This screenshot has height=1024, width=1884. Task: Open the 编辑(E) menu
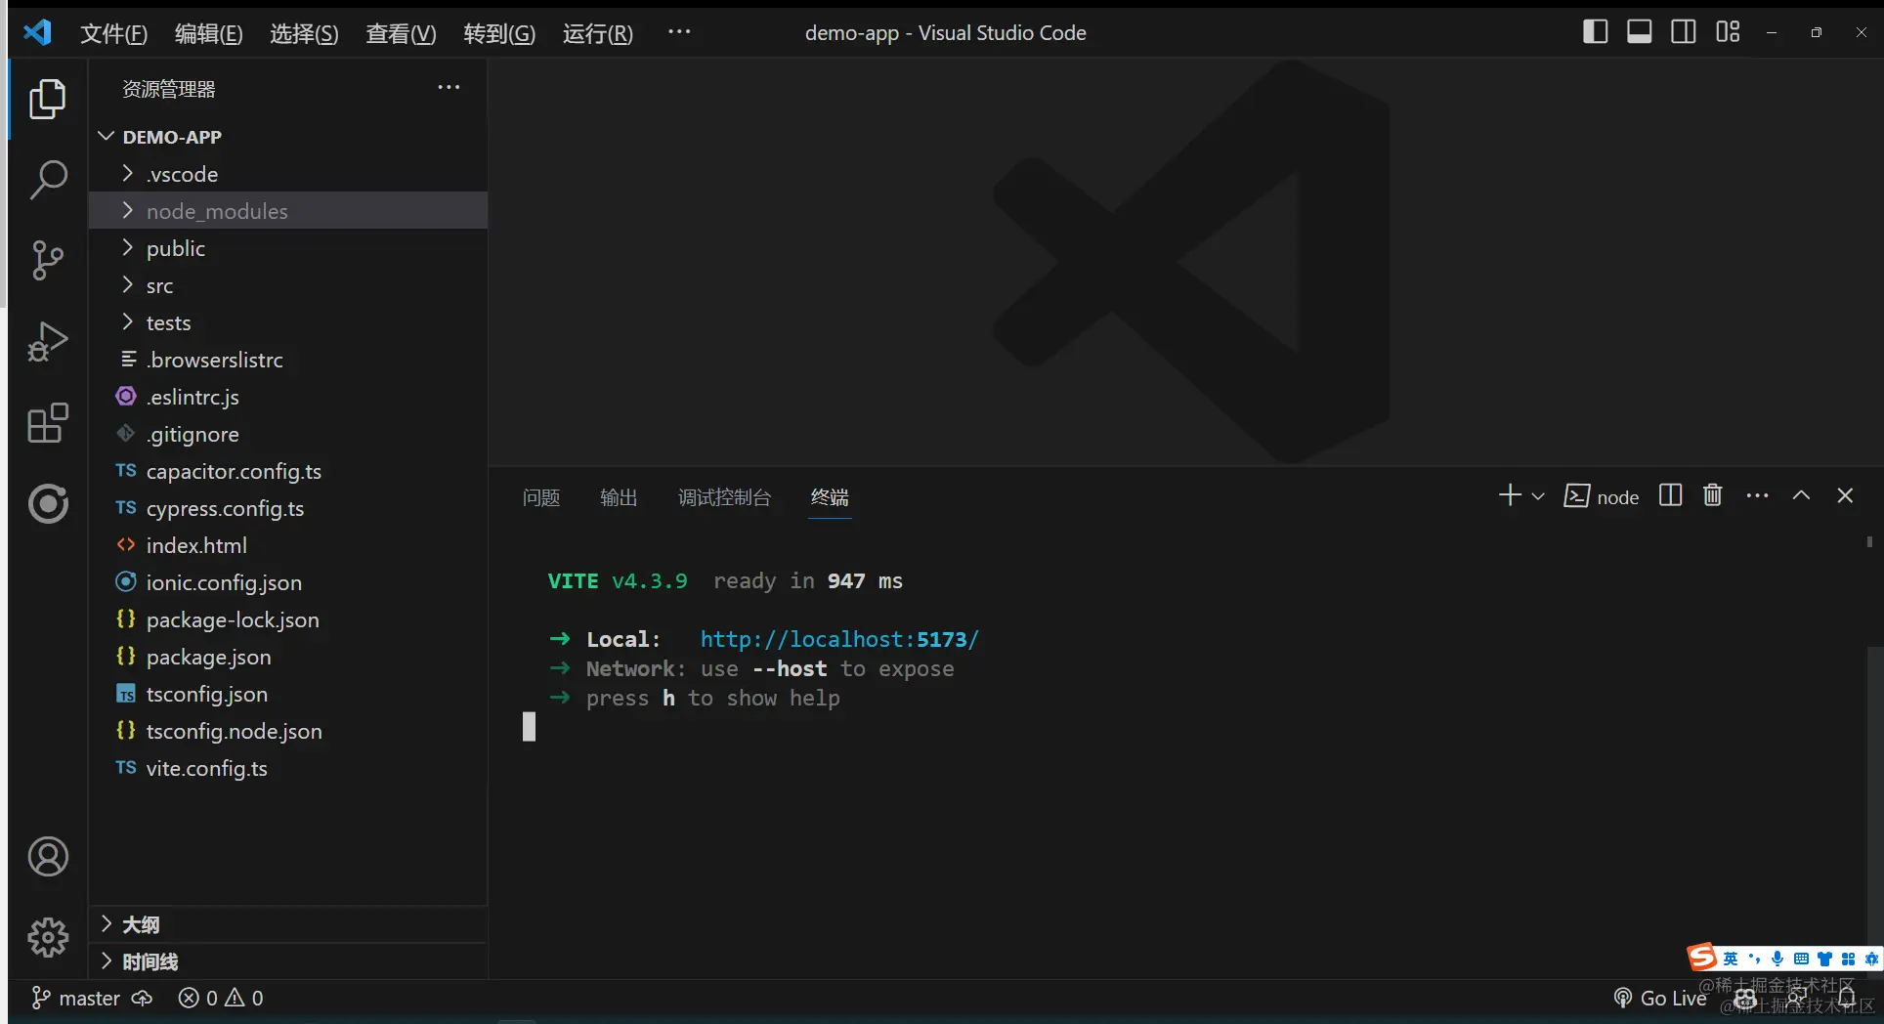pos(208,33)
